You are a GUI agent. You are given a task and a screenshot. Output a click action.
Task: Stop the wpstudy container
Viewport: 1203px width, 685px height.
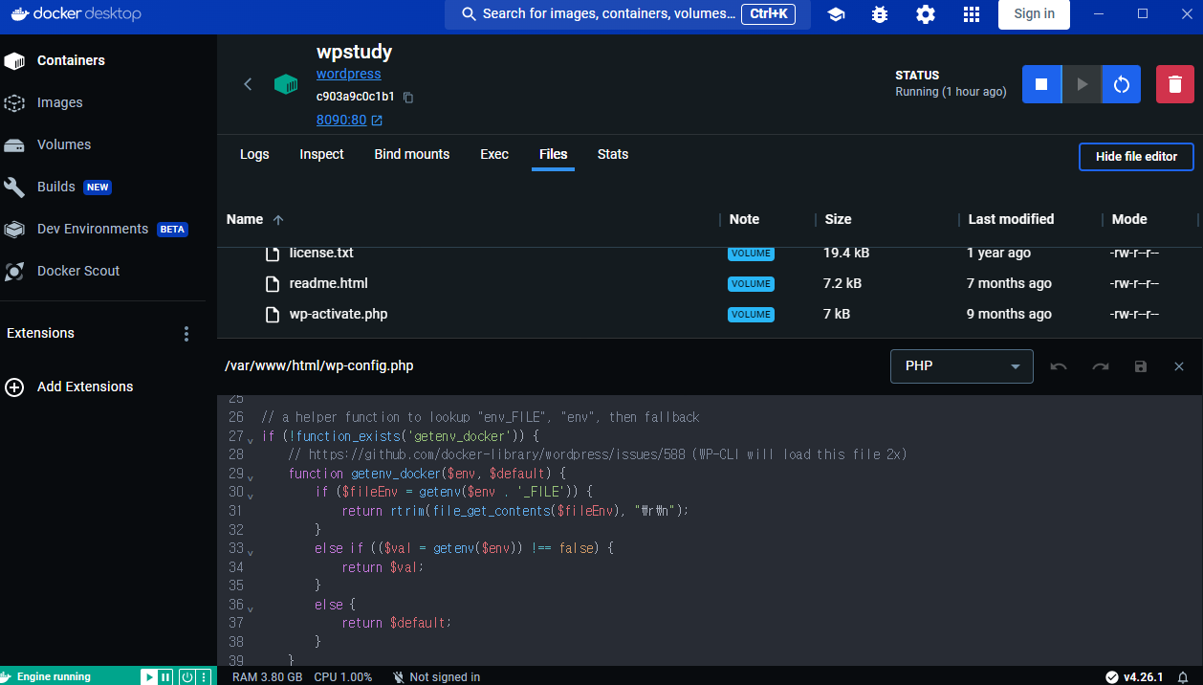(1041, 84)
